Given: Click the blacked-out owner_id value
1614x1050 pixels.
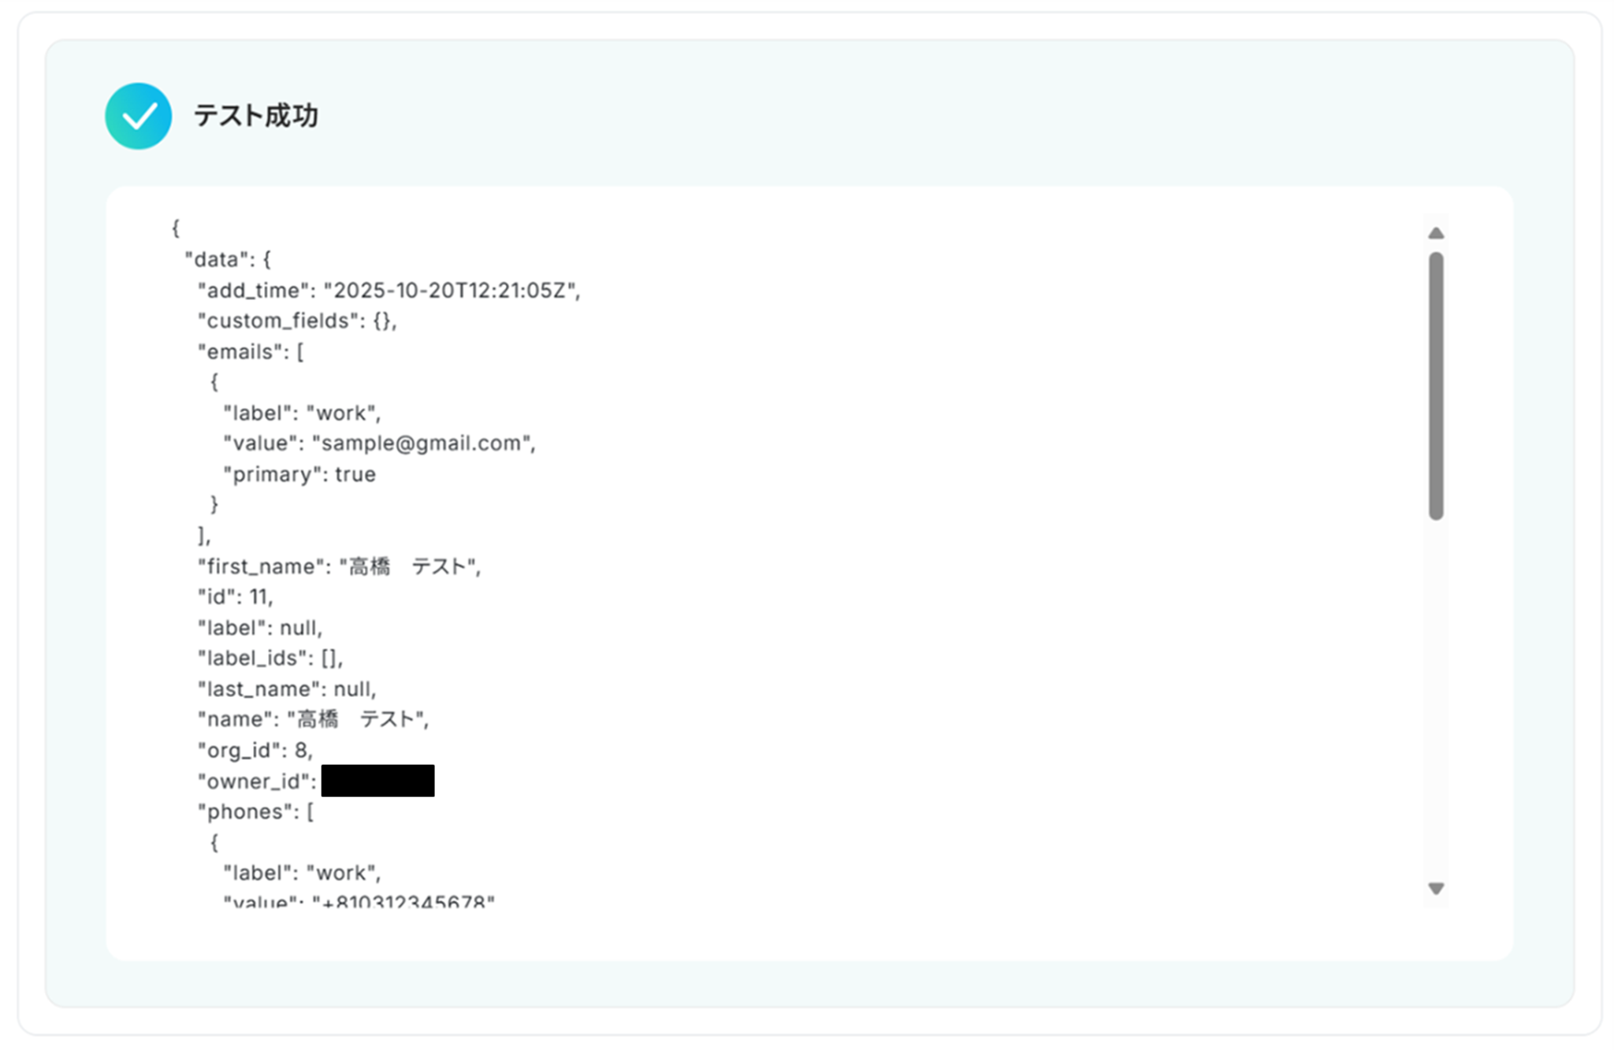Looking at the screenshot, I should click(x=377, y=781).
